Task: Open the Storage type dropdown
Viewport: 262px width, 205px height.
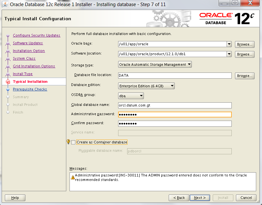Action: point(155,64)
